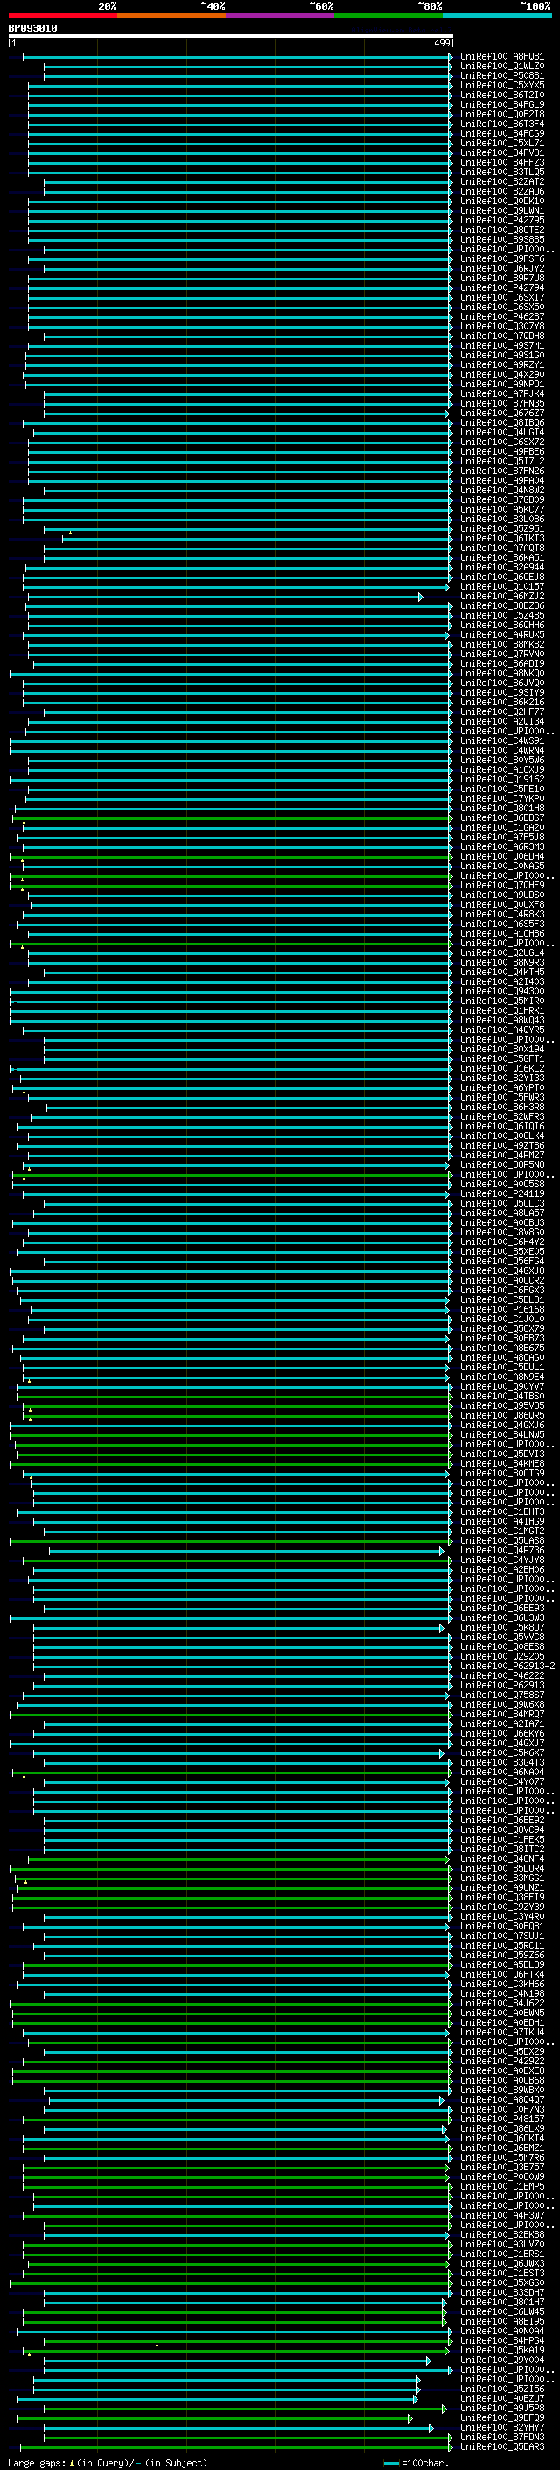
Task: Select the UniRef100_A9S7M1 entry
Action: point(501,346)
